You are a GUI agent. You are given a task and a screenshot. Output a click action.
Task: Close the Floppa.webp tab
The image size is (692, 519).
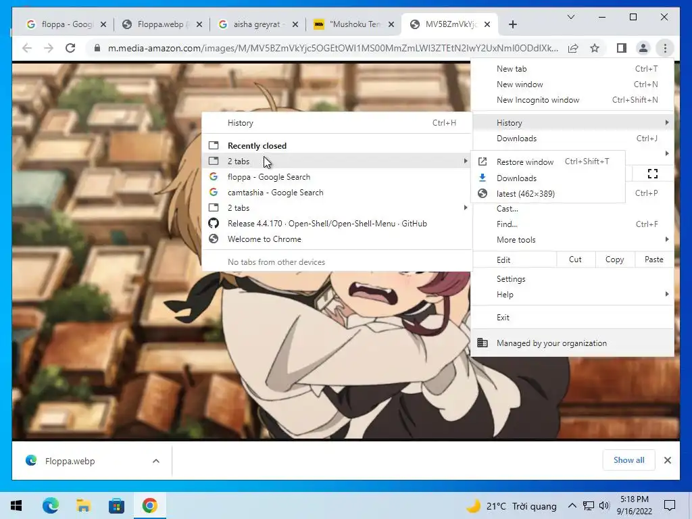[199, 24]
